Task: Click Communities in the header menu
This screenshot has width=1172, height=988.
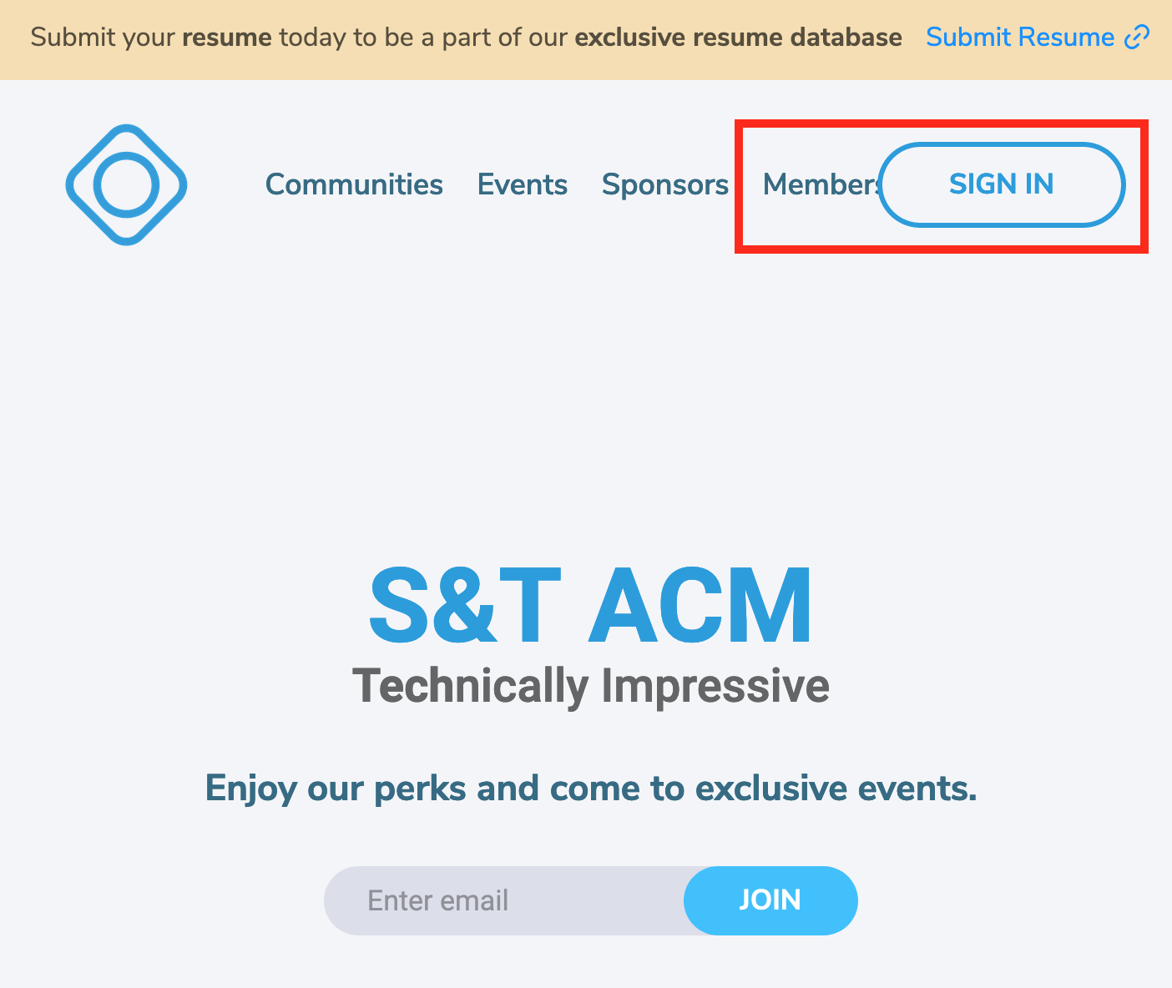Action: click(x=354, y=184)
